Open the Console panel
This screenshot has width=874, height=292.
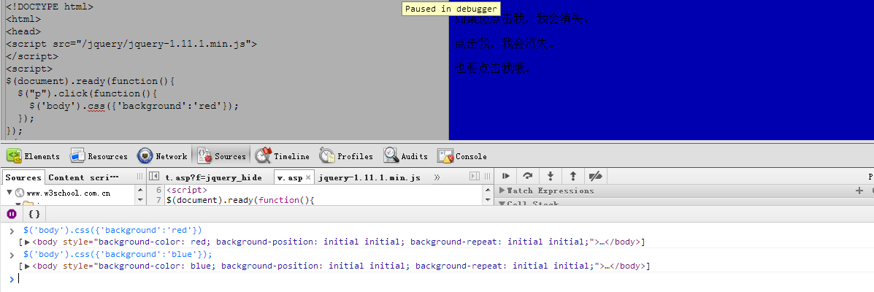click(462, 156)
